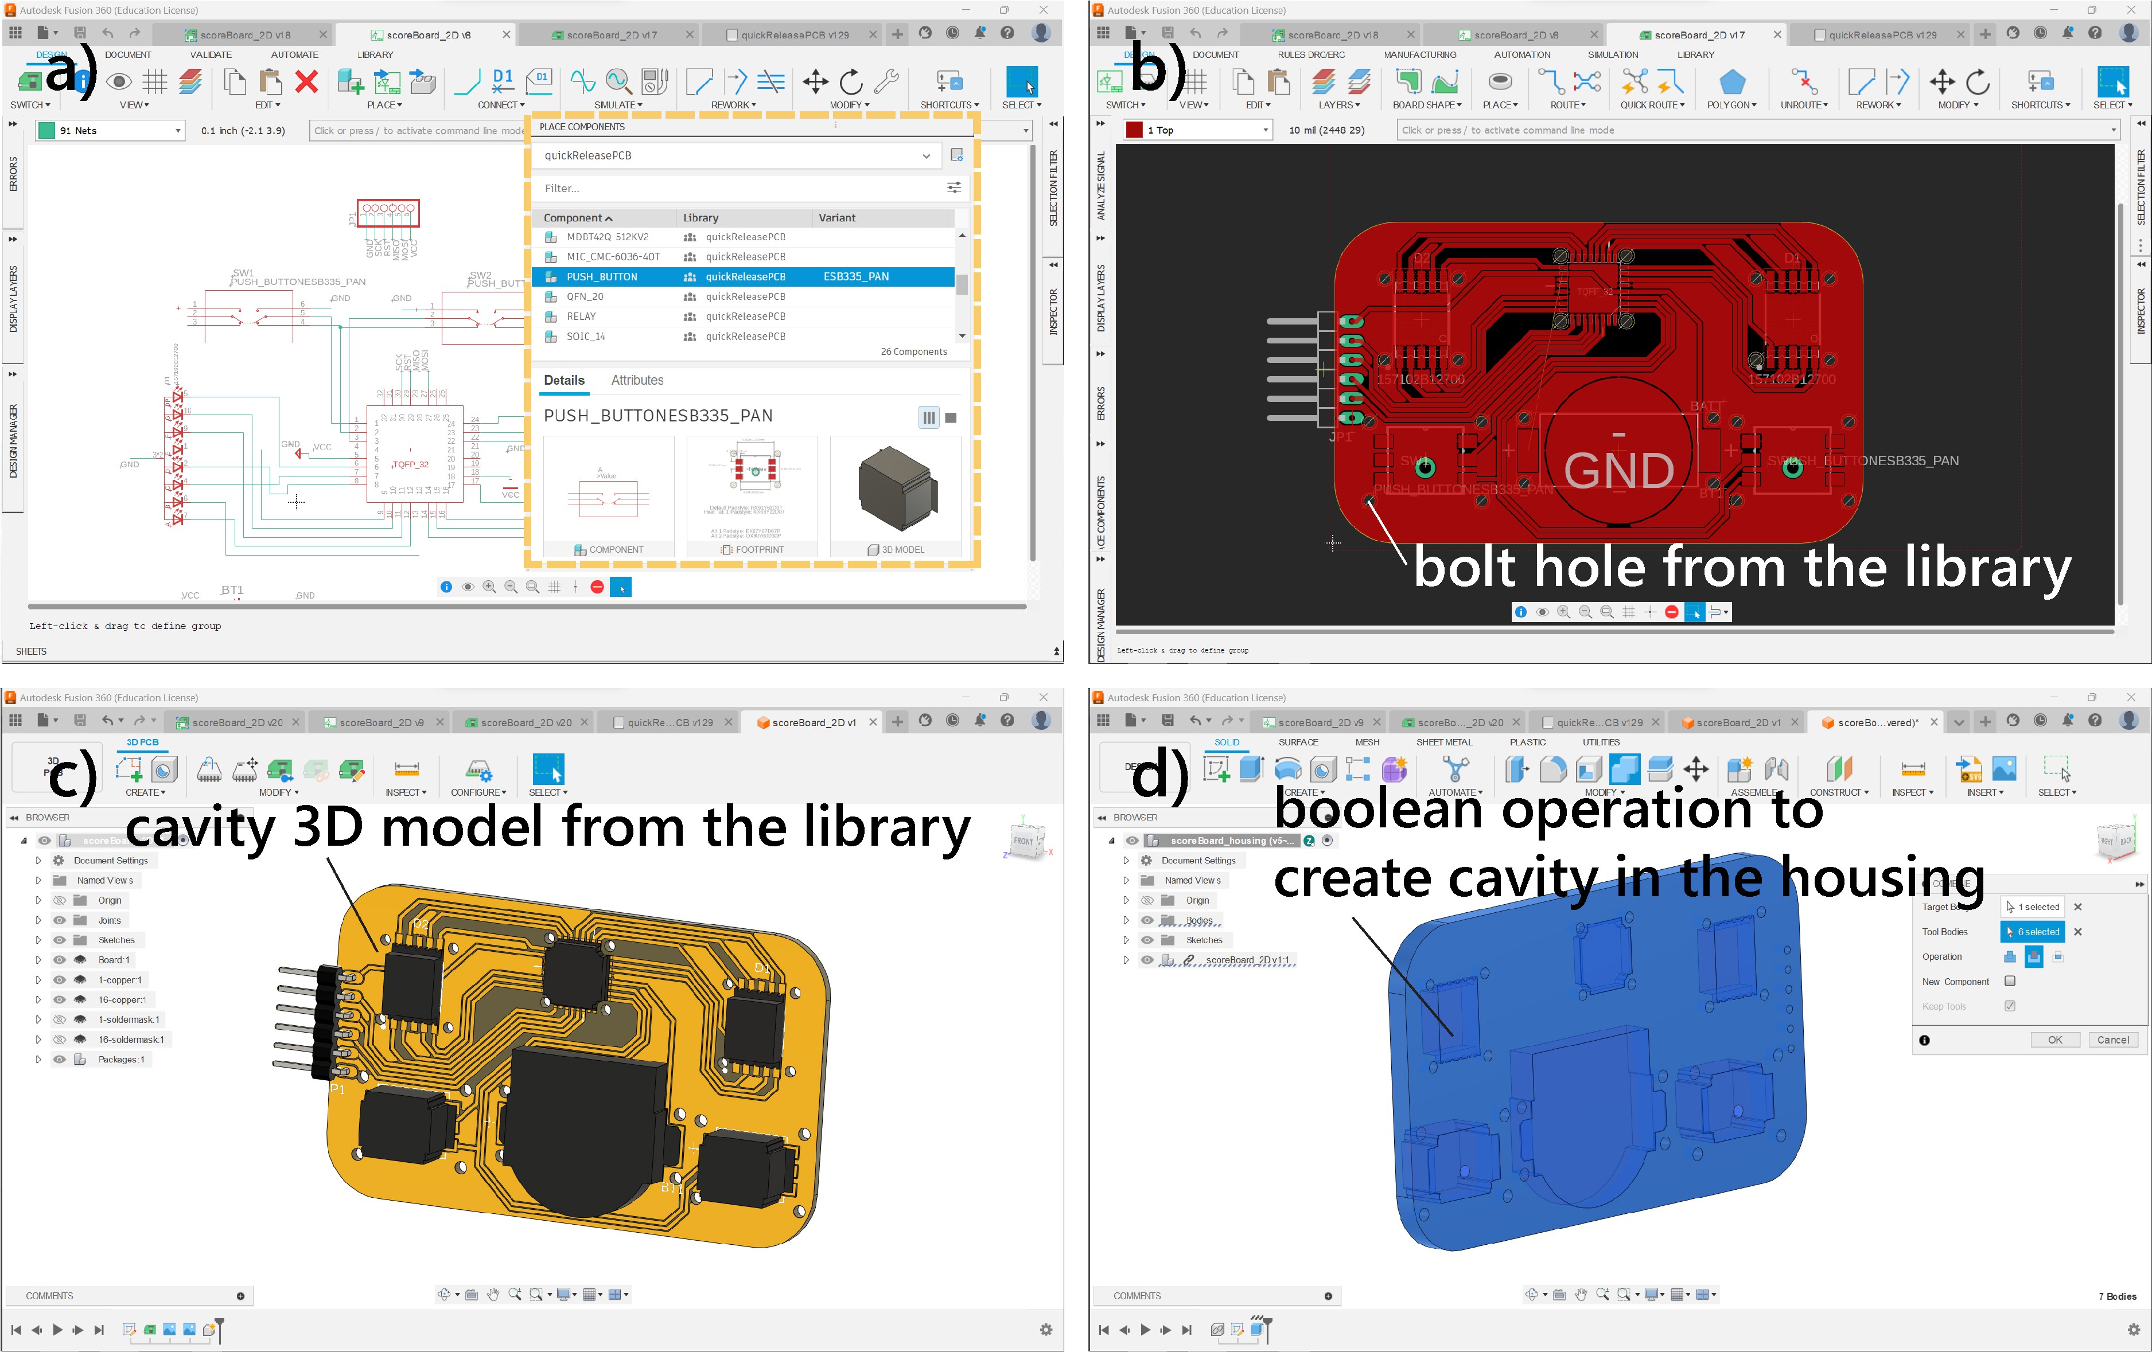Click the dark red '1 Top' layer color swatch

click(x=1134, y=130)
